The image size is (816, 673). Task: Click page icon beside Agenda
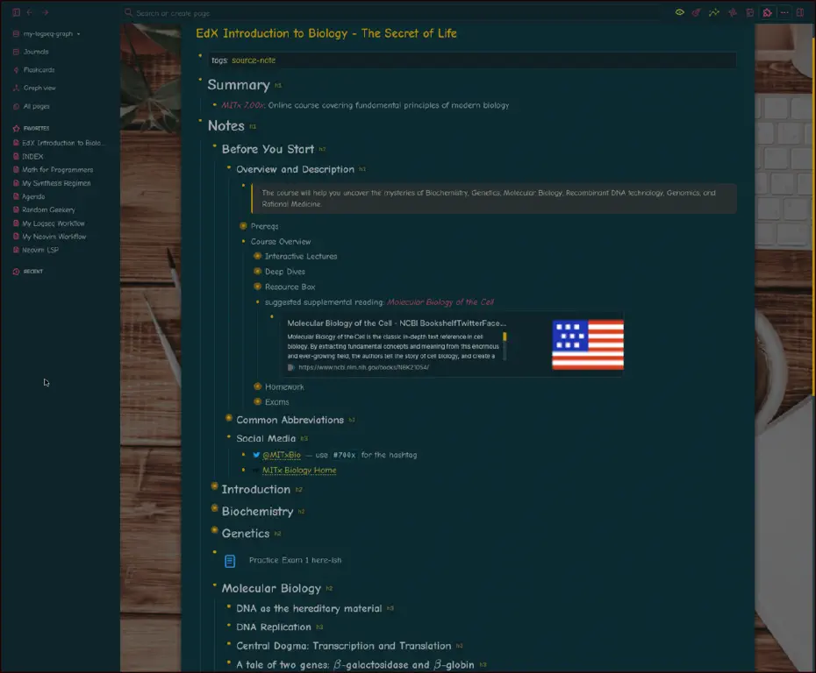tap(16, 196)
